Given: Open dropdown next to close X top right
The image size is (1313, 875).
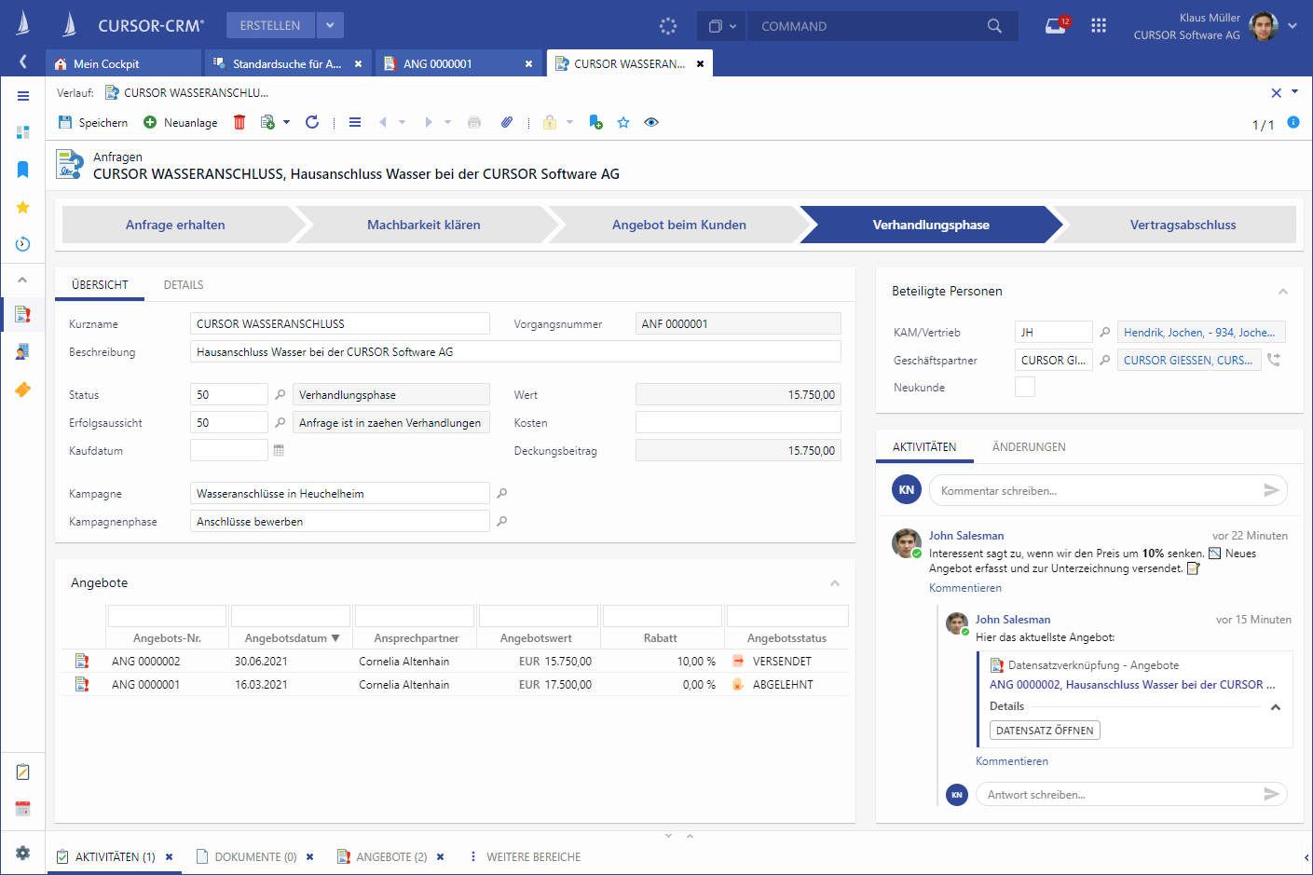Looking at the screenshot, I should [1294, 91].
